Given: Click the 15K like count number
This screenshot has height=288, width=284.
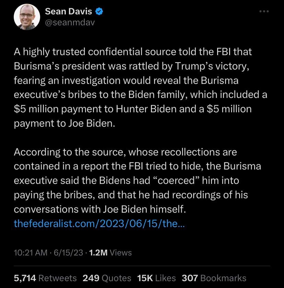Looking at the screenshot, I should (144, 278).
